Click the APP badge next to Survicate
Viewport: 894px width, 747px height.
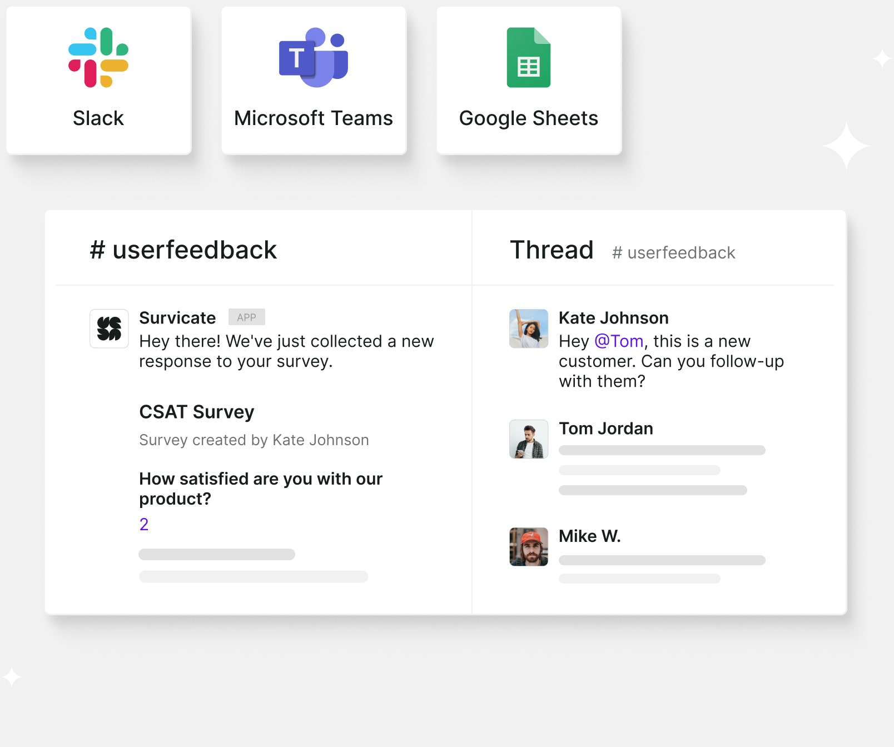tap(247, 317)
